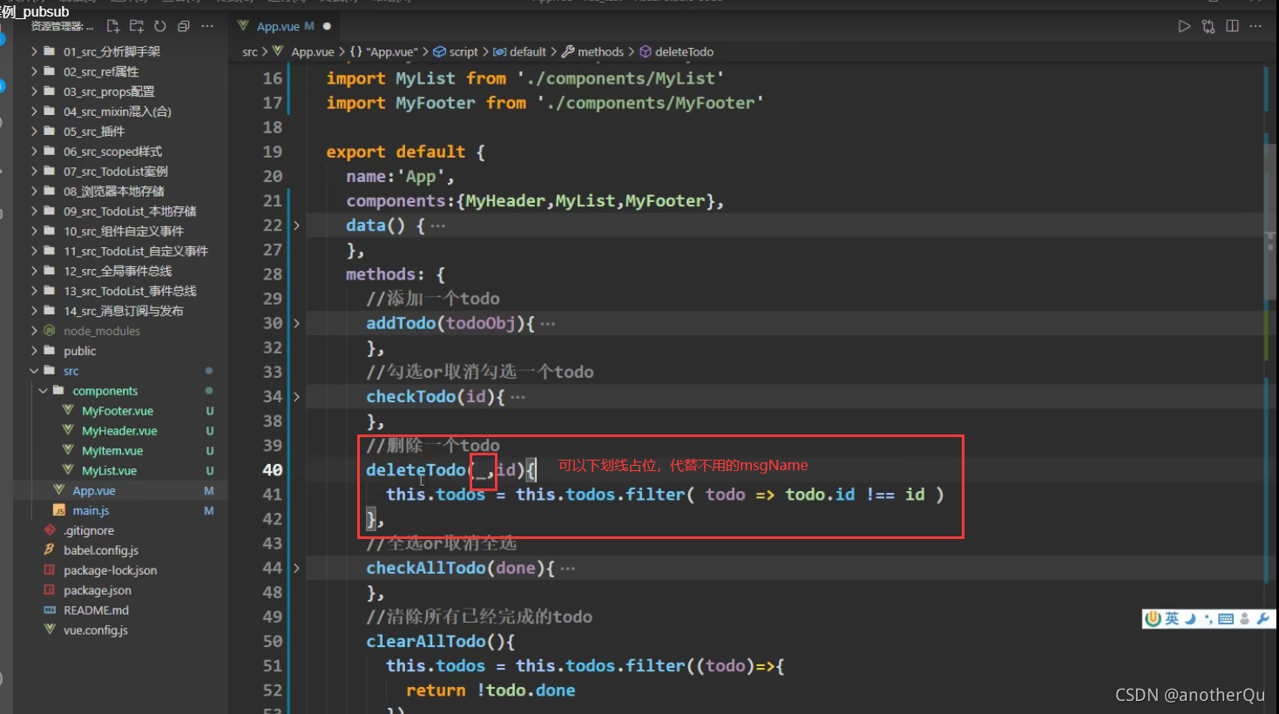Screen dimensions: 1279x714
Task: Split the editor to the right
Action: pos(1232,26)
